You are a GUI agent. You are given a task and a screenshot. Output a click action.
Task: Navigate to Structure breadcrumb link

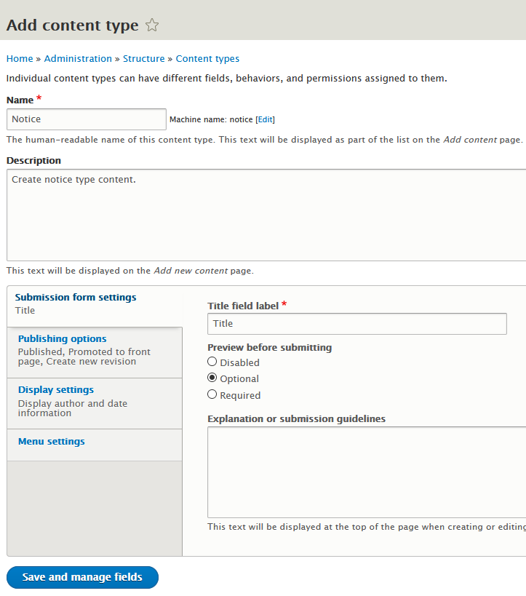[143, 59]
